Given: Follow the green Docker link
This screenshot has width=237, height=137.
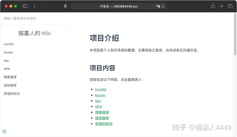Looking at the screenshot, I should 100,95.
